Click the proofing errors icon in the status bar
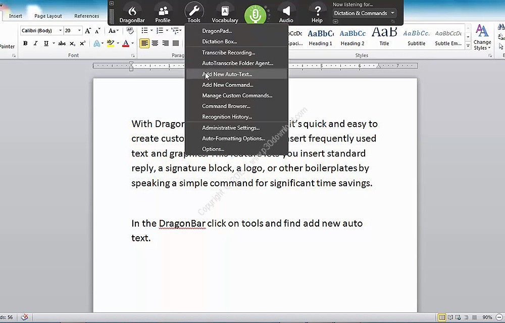The height and width of the screenshot is (323, 505). coord(24,317)
